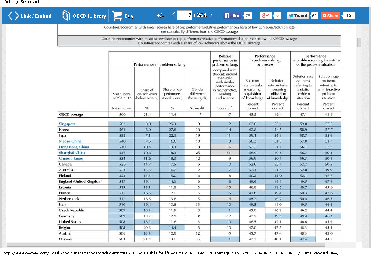Go to the next page arrow
The image size is (371, 255).
(x=211, y=15)
